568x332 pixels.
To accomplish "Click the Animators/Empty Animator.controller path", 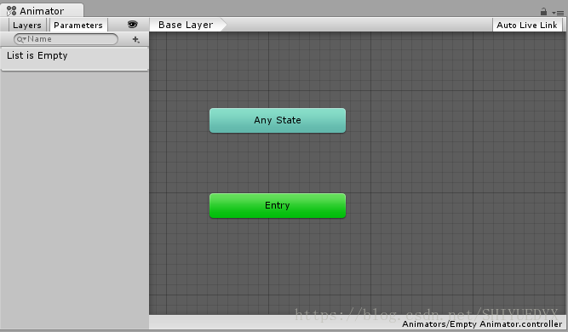I will click(x=482, y=323).
